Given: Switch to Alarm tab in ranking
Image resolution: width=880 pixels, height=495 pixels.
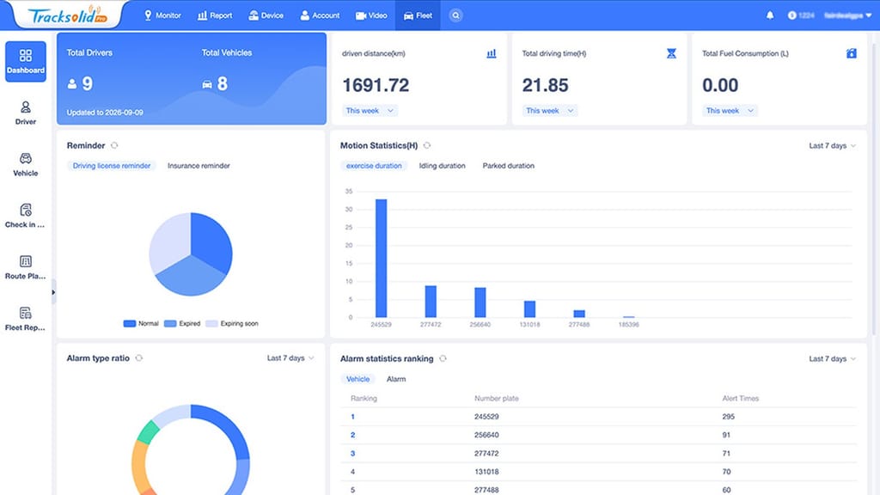Looking at the screenshot, I should (396, 379).
